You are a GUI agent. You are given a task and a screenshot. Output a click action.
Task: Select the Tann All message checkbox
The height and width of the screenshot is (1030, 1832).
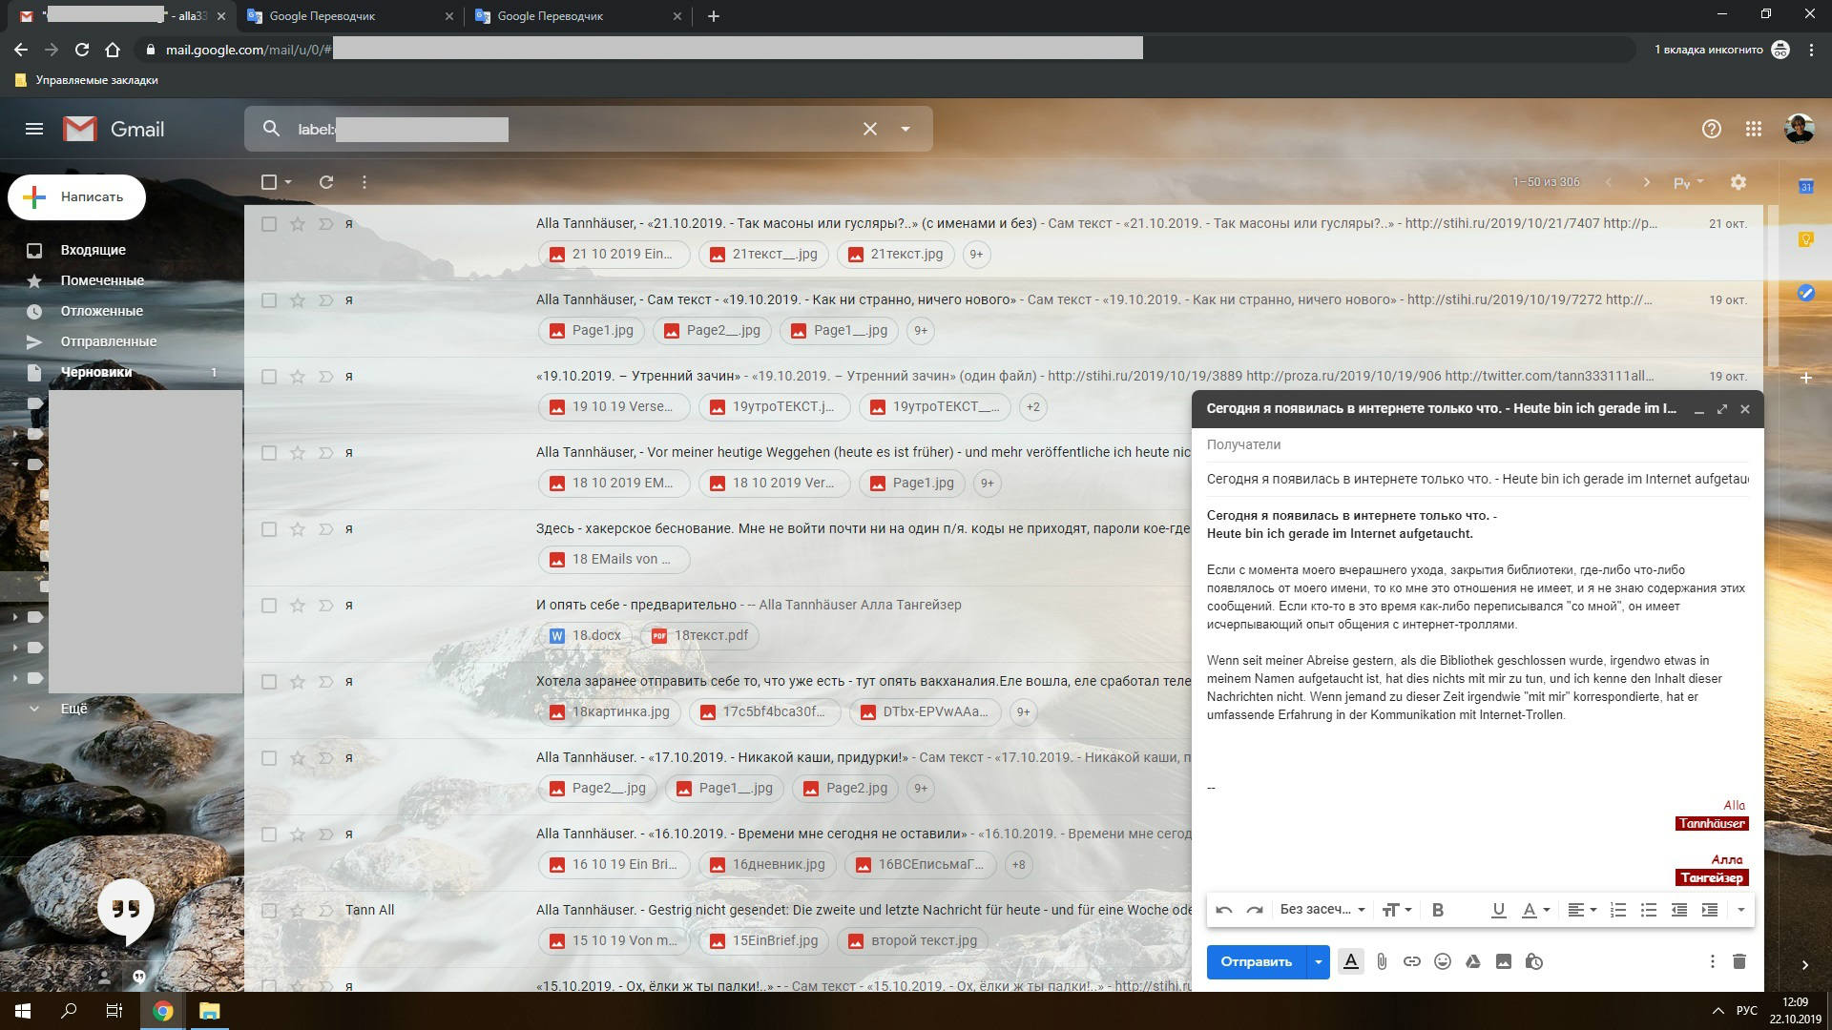click(269, 911)
